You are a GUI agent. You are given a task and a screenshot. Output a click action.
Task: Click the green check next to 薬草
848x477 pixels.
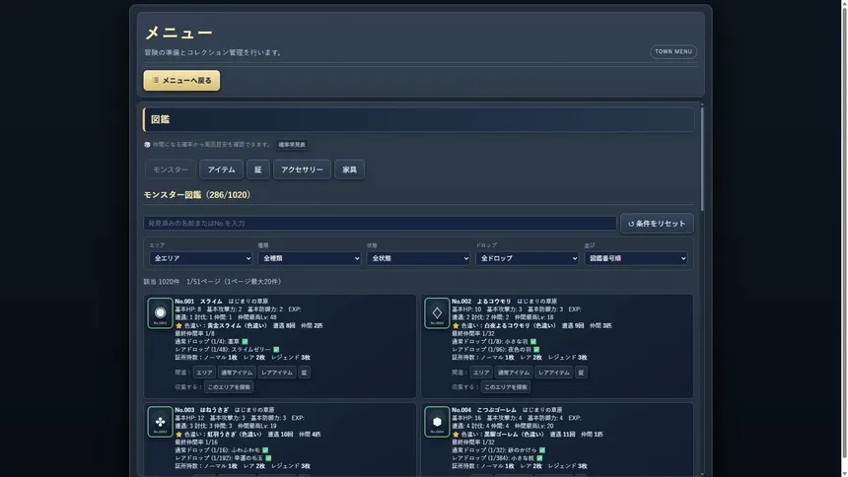245,342
